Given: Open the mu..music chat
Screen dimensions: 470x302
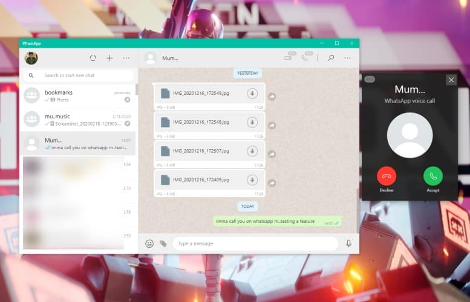Looking at the screenshot, I should pyautogui.click(x=77, y=120).
